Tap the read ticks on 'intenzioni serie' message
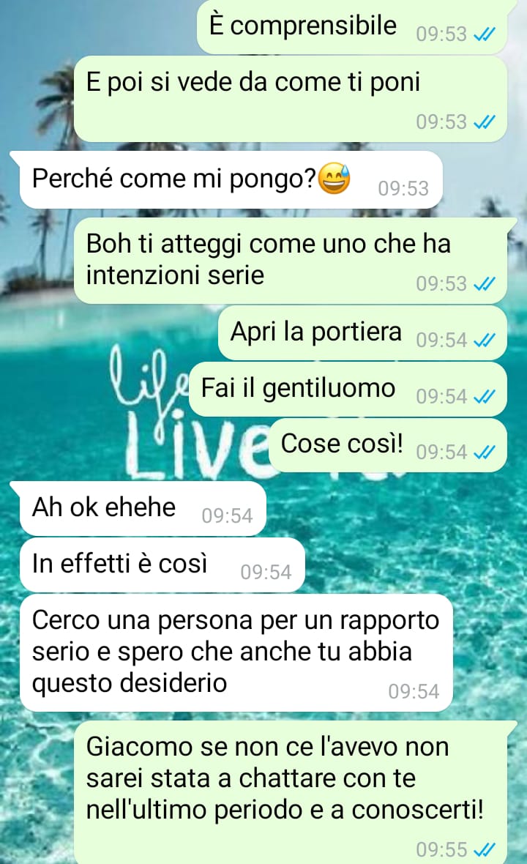 pos(485,284)
